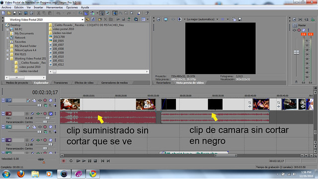Adjust the Master volume fader
Screen dimensions: 318x179
point(297,53)
